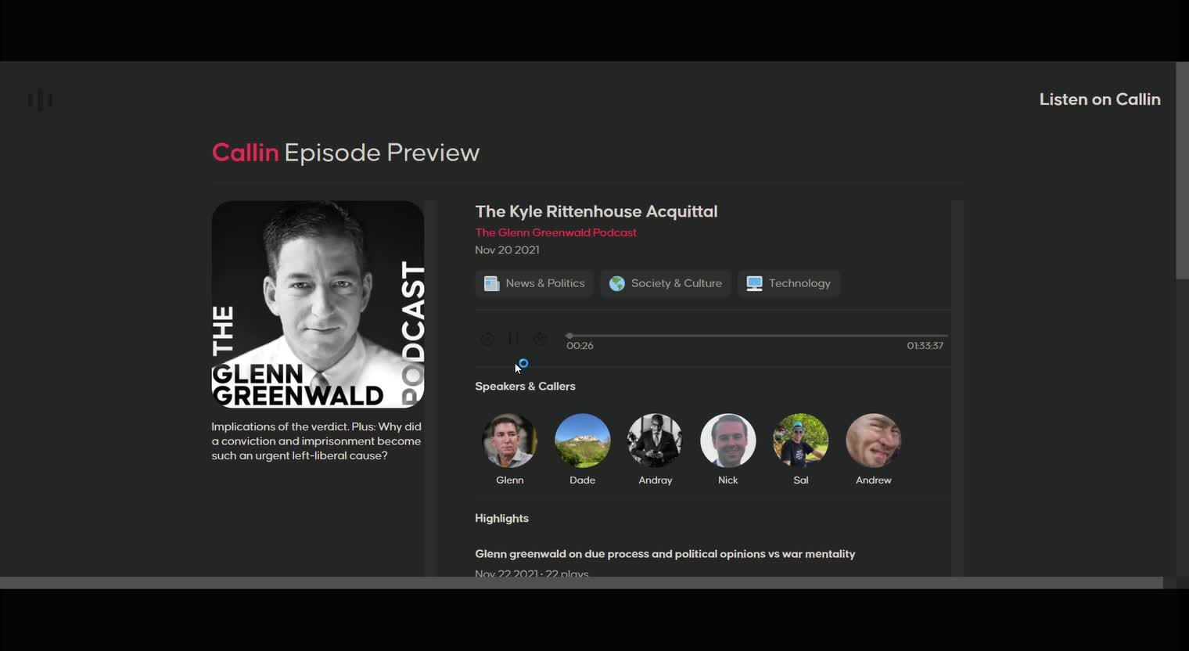
Task: Click the newspaper icon in News & Politics
Action: 491,283
